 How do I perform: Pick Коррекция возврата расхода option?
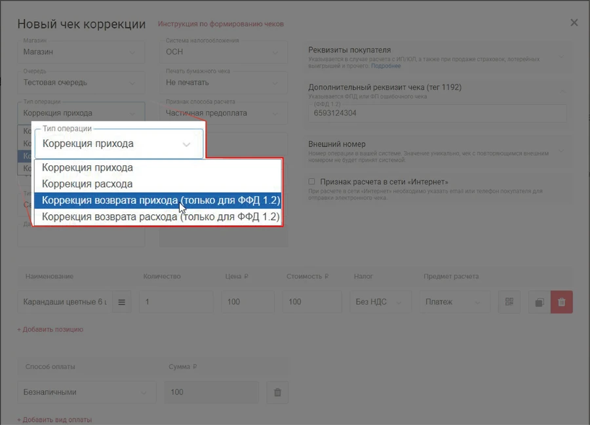click(161, 216)
